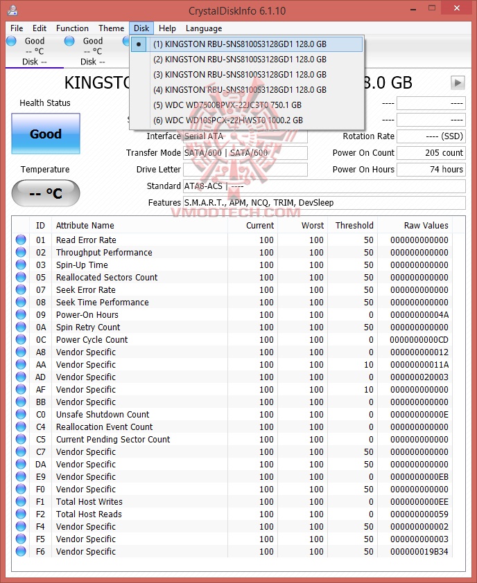
Task: Click status orb for Seek Time Performance
Action: [x=21, y=302]
